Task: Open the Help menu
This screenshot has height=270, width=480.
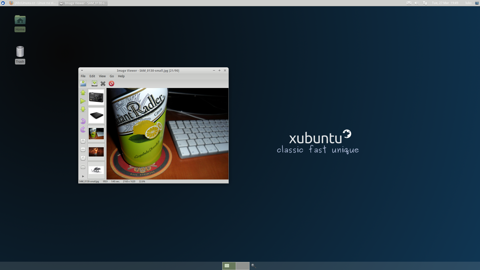Action: pyautogui.click(x=121, y=76)
